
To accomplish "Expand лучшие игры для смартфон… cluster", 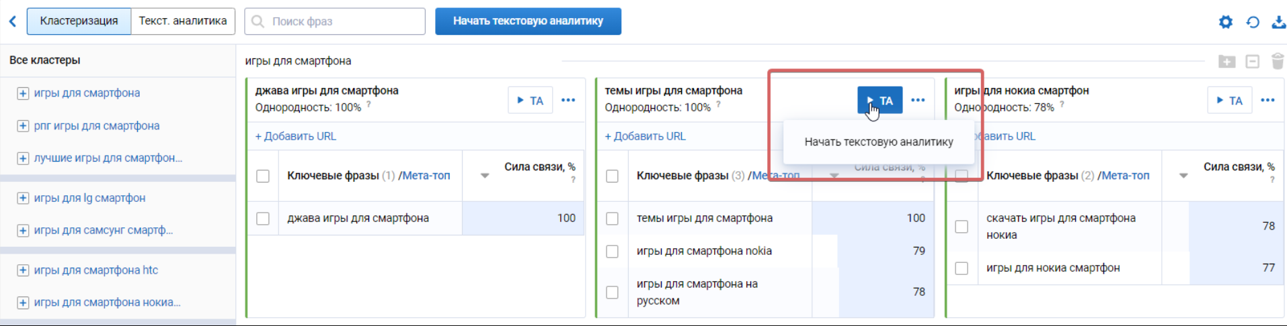I will 23,158.
